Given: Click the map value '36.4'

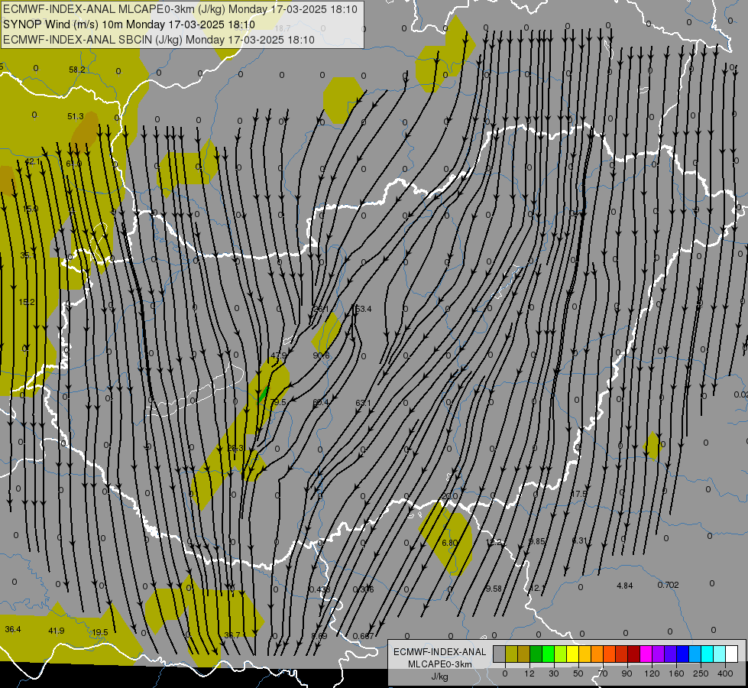Looking at the screenshot, I should coord(13,629).
